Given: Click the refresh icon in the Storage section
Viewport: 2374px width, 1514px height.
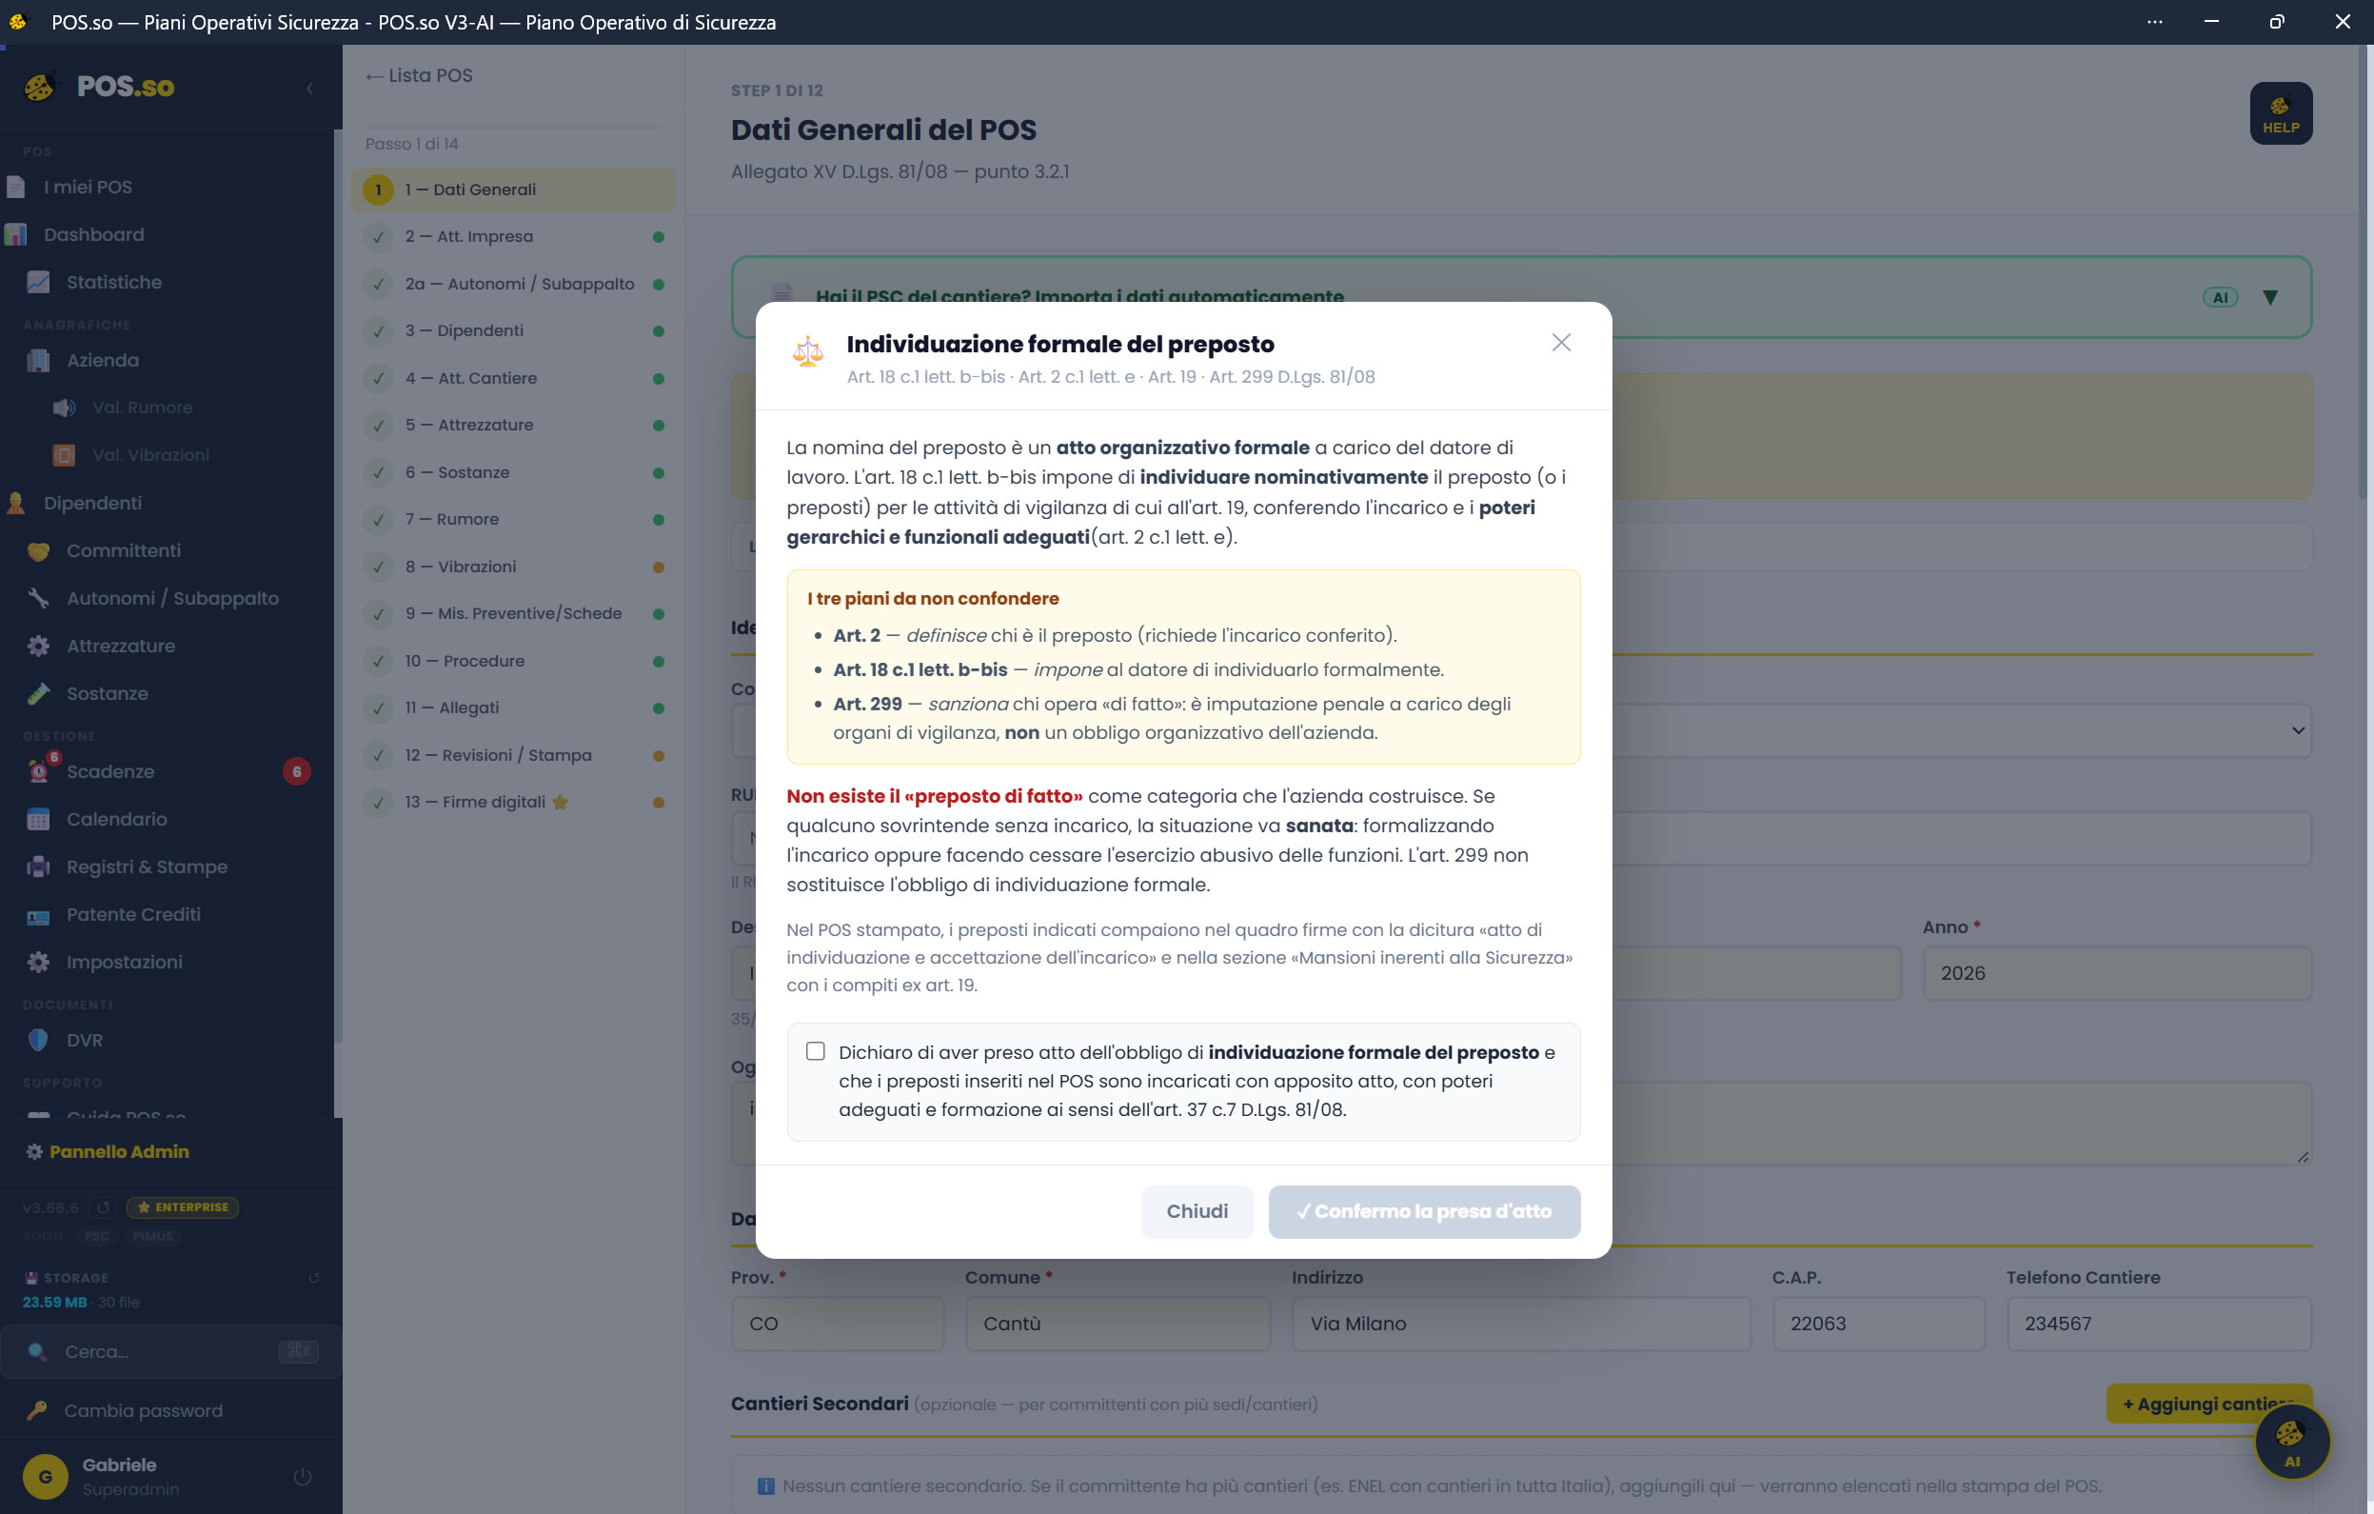Looking at the screenshot, I should [x=313, y=1277].
